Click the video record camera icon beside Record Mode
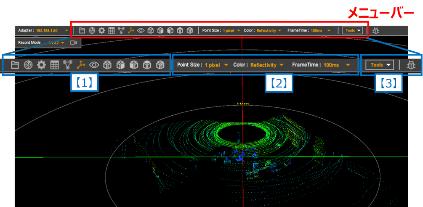Image resolution: width=423 pixels, height=207 pixels. pyautogui.click(x=74, y=42)
